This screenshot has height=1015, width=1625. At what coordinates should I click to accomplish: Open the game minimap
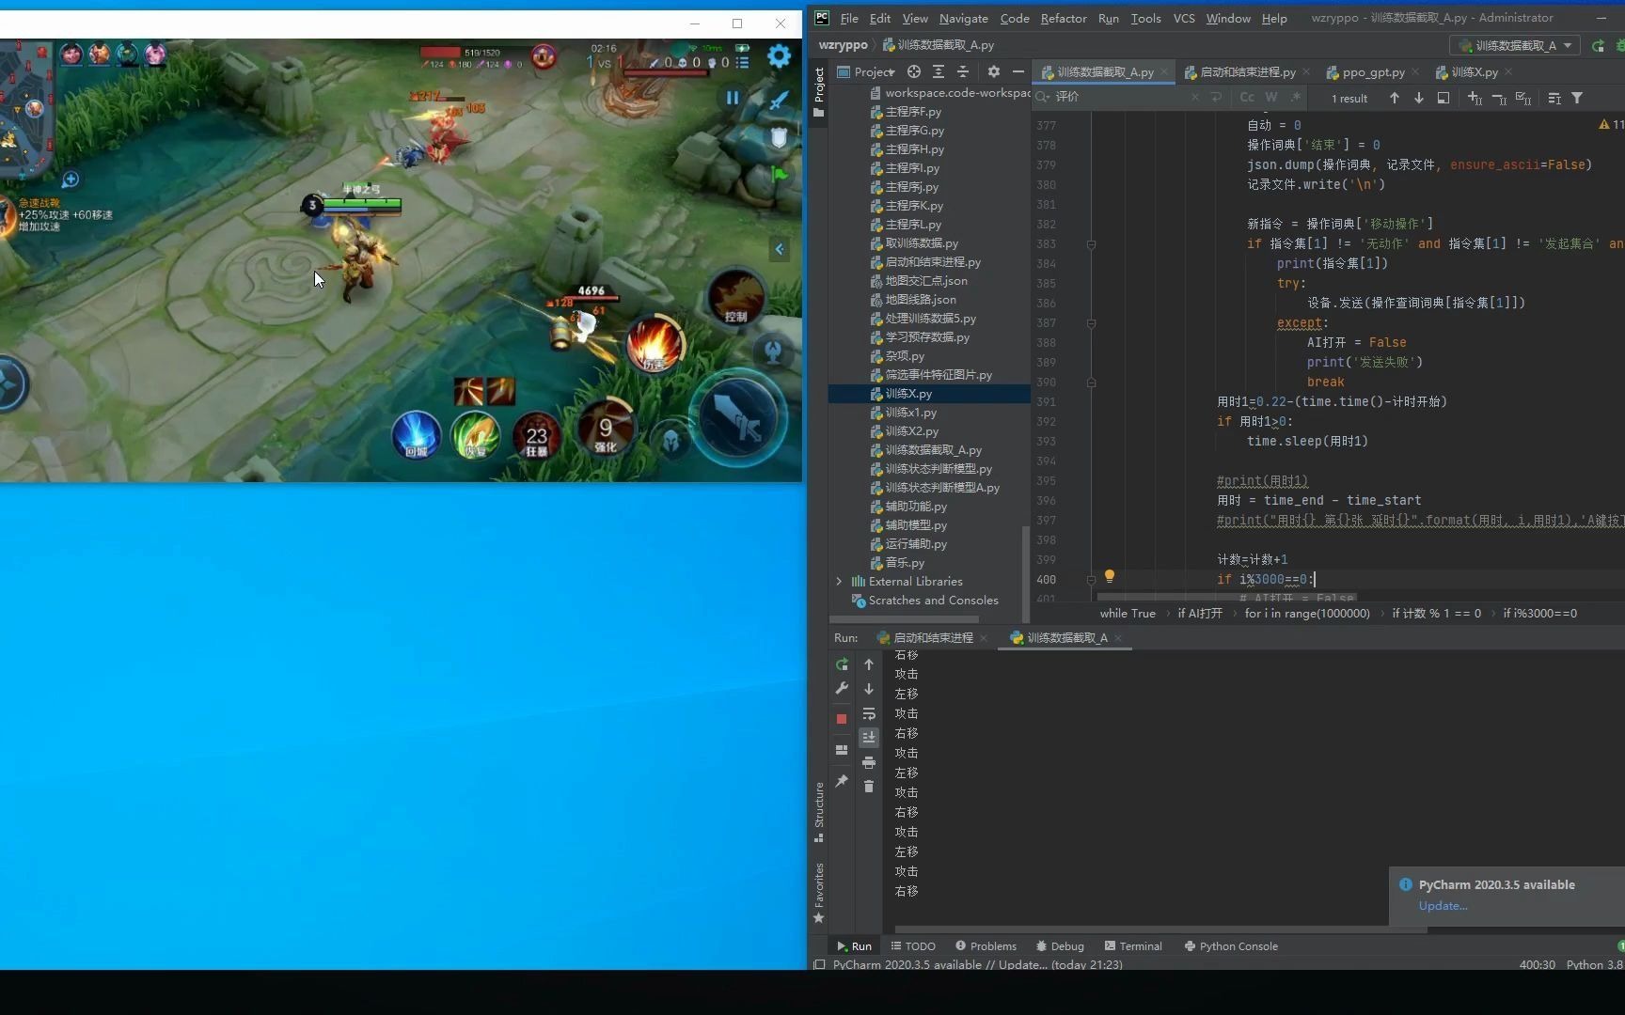click(x=26, y=111)
